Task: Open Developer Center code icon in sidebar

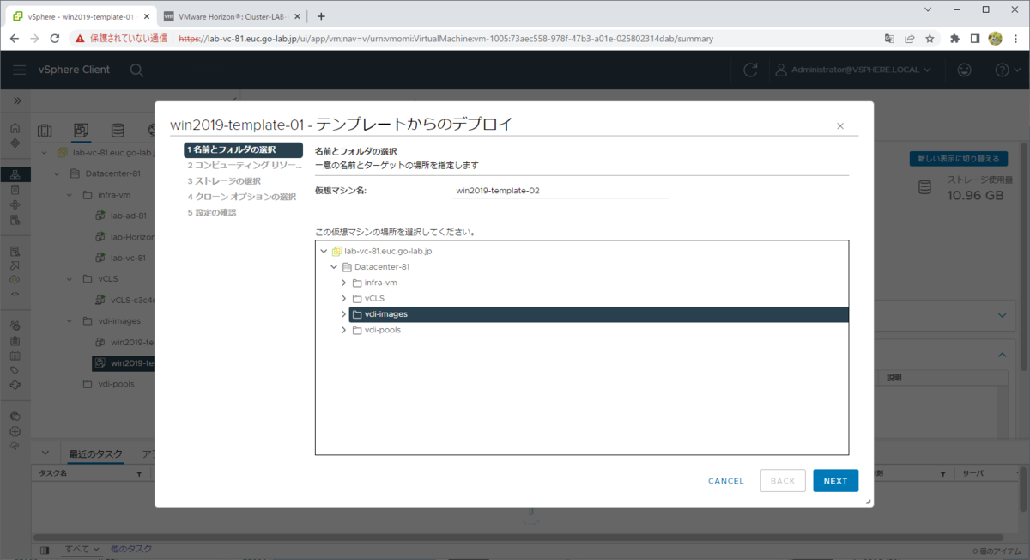Action: point(15,294)
